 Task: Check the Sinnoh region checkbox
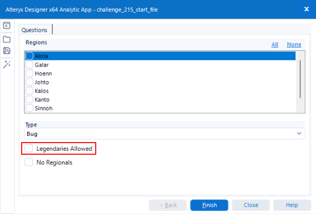pos(29,108)
